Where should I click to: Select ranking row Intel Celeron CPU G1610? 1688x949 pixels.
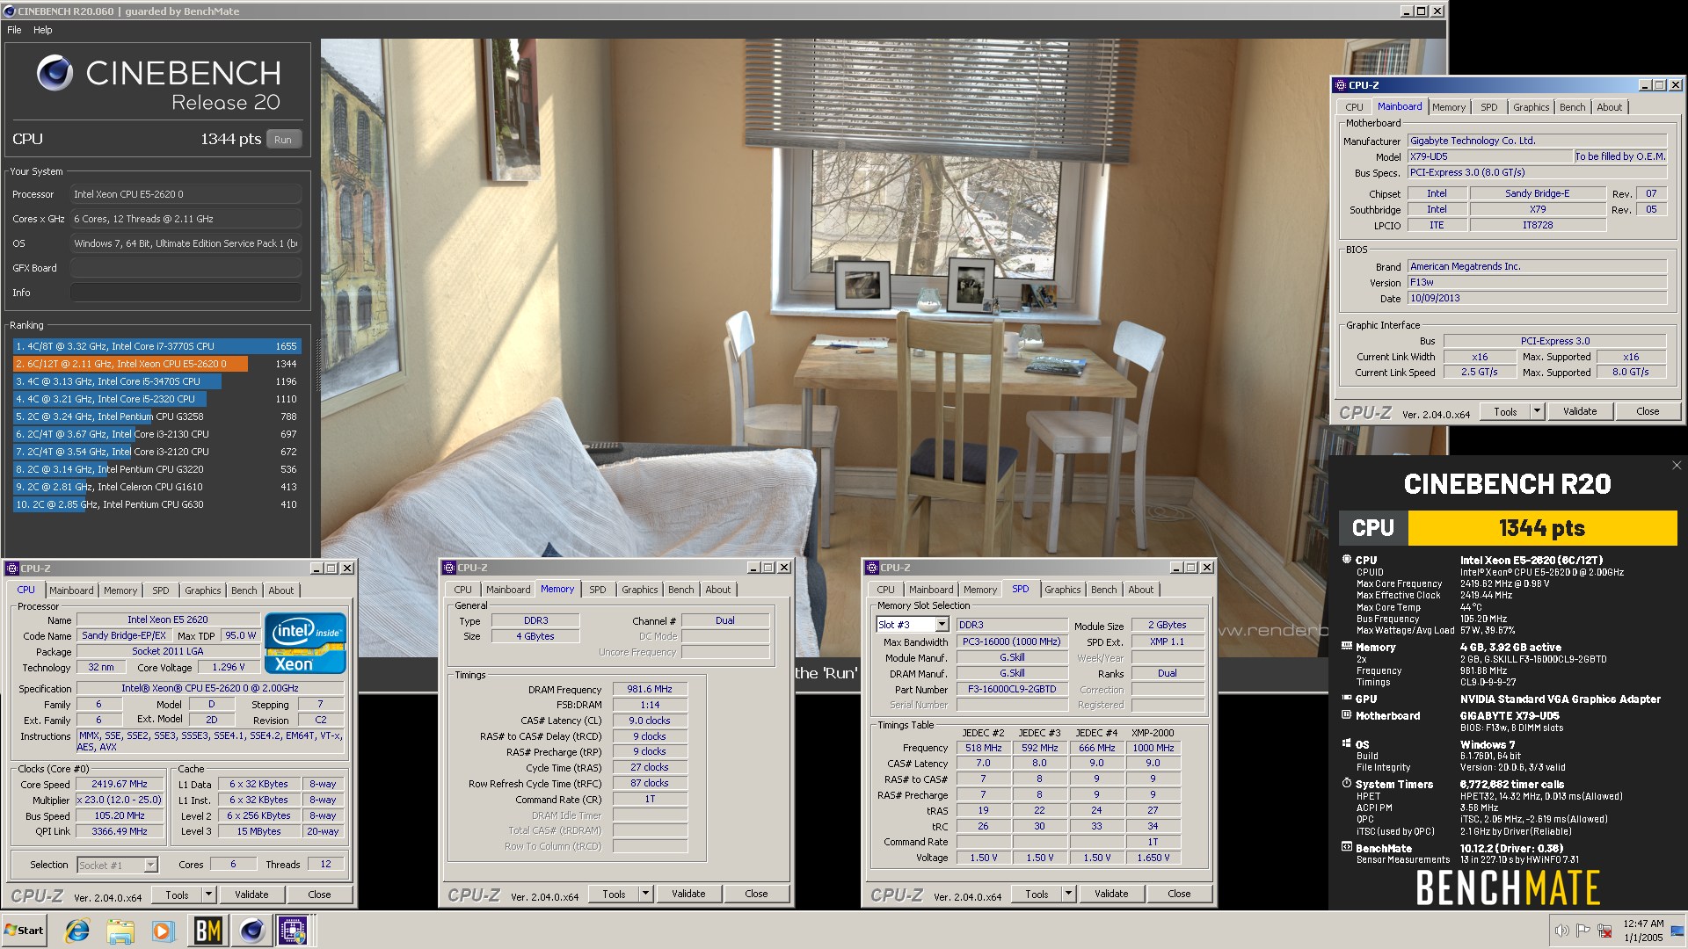(156, 487)
